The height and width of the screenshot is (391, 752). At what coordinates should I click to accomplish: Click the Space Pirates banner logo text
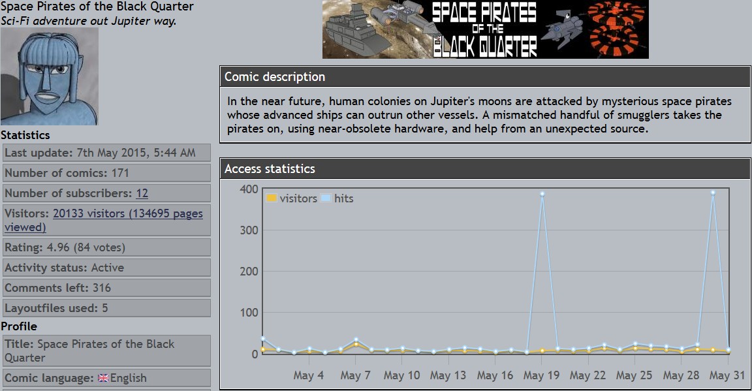click(x=484, y=29)
